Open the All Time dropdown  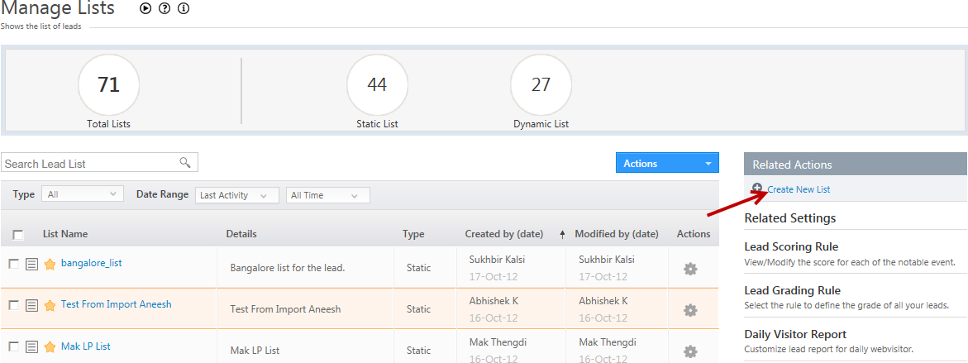pyautogui.click(x=327, y=195)
